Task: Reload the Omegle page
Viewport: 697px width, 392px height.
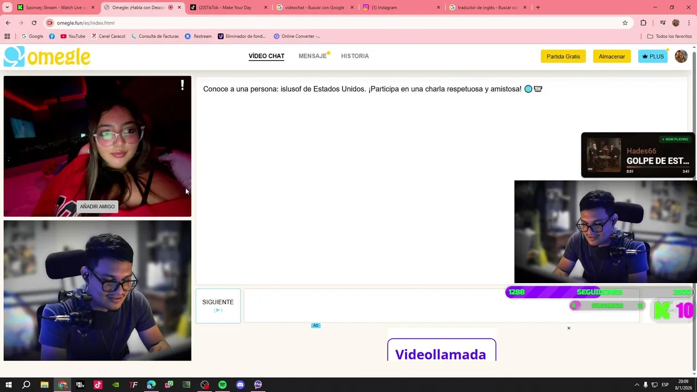Action: tap(34, 23)
